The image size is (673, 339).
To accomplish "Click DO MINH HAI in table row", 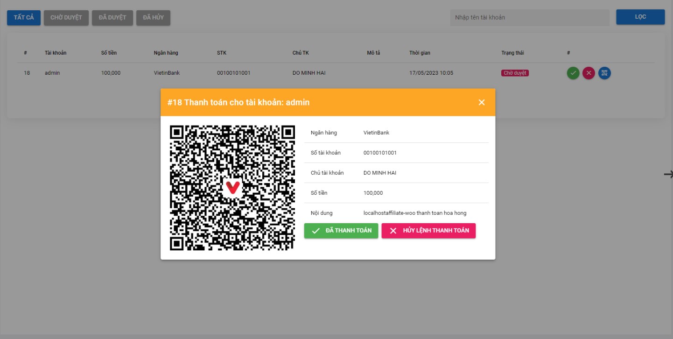I will (x=309, y=73).
